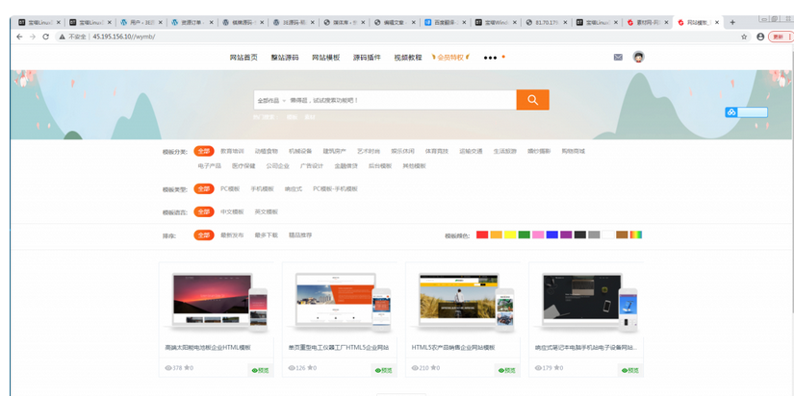The width and height of the screenshot is (794, 396).
Task: Select 全部 in 模板分类 row
Action: tap(204, 151)
